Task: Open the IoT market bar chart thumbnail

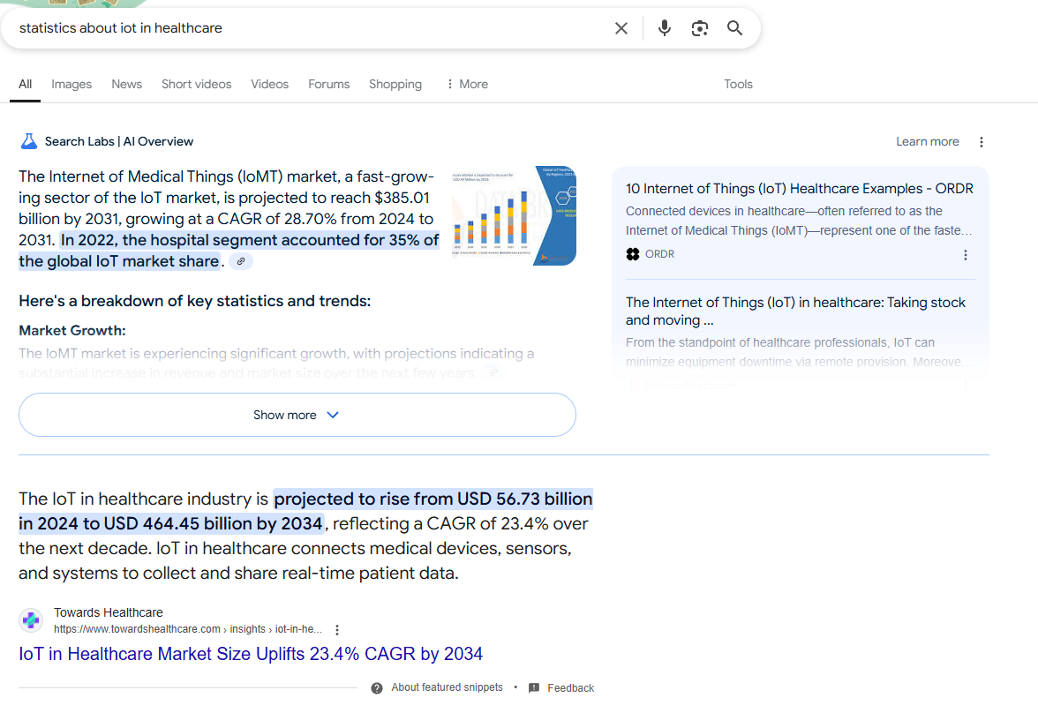Action: coord(514,215)
